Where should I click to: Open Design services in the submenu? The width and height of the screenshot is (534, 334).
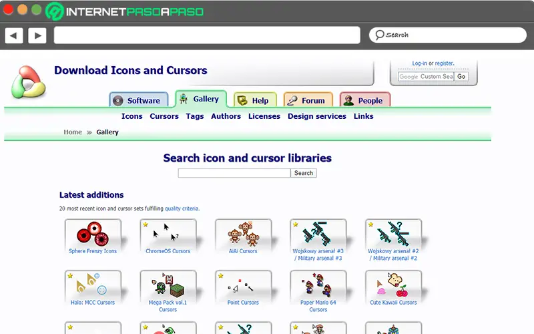tap(317, 116)
